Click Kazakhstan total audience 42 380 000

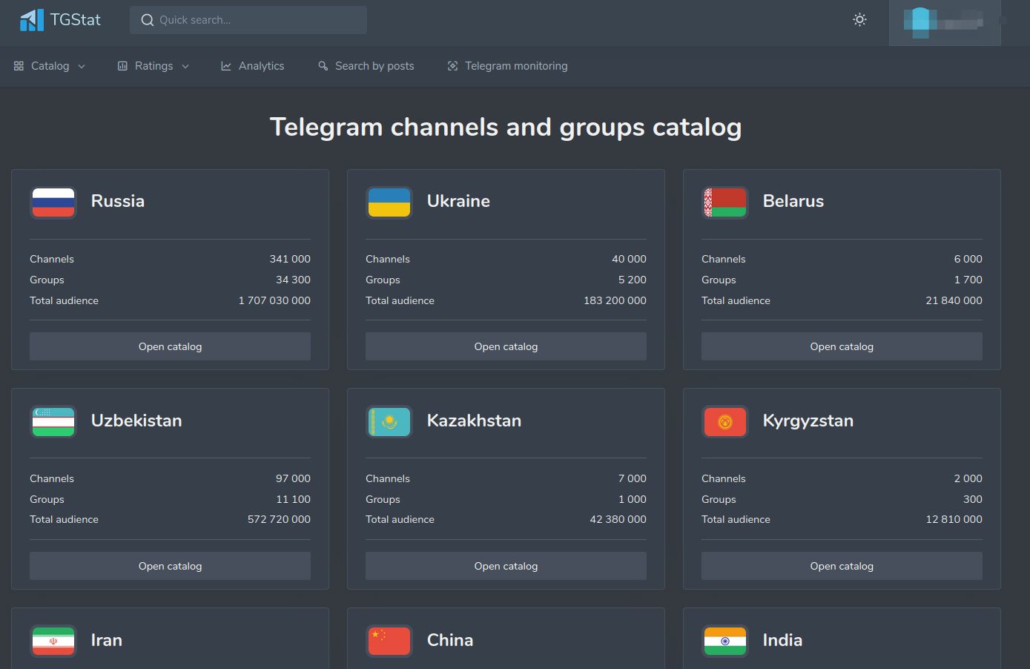(x=618, y=519)
